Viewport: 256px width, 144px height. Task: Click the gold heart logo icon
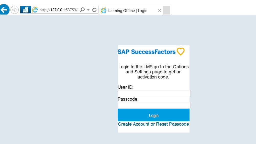181,51
